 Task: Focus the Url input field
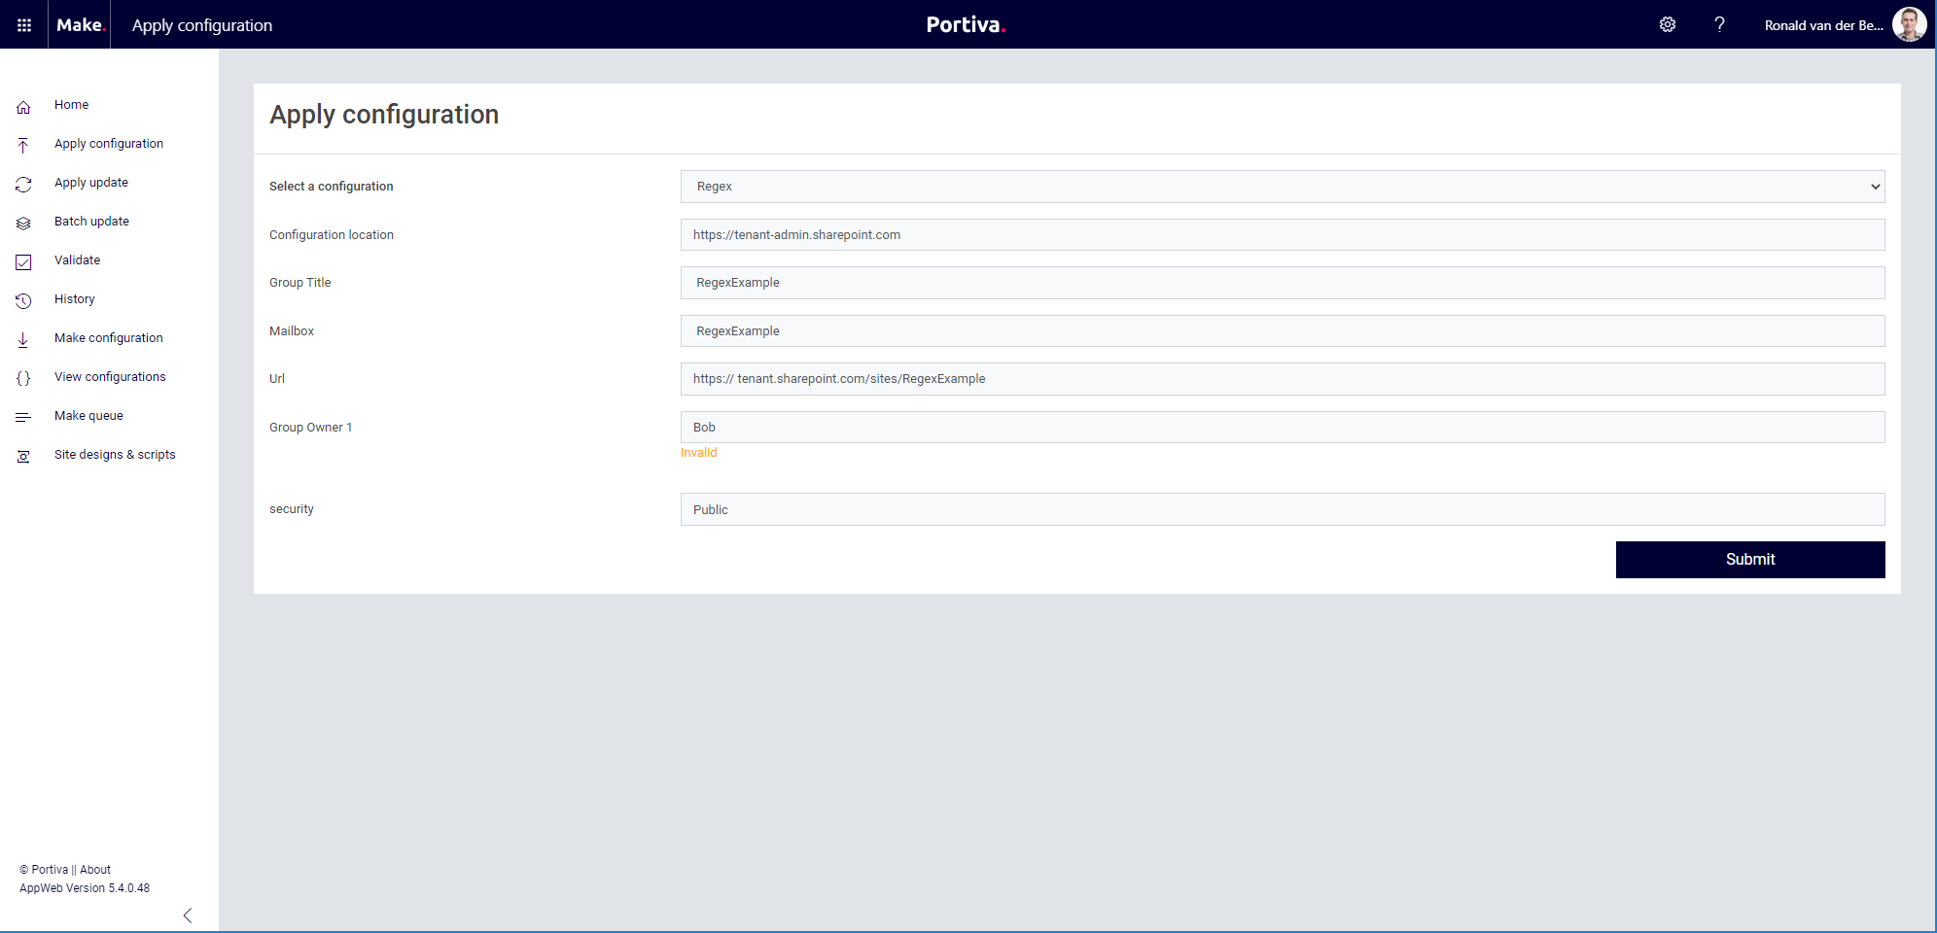(1282, 379)
